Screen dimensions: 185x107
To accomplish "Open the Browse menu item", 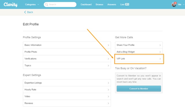I will click(x=99, y=5).
